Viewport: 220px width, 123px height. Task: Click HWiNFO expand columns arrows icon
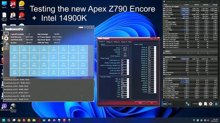point(165,104)
